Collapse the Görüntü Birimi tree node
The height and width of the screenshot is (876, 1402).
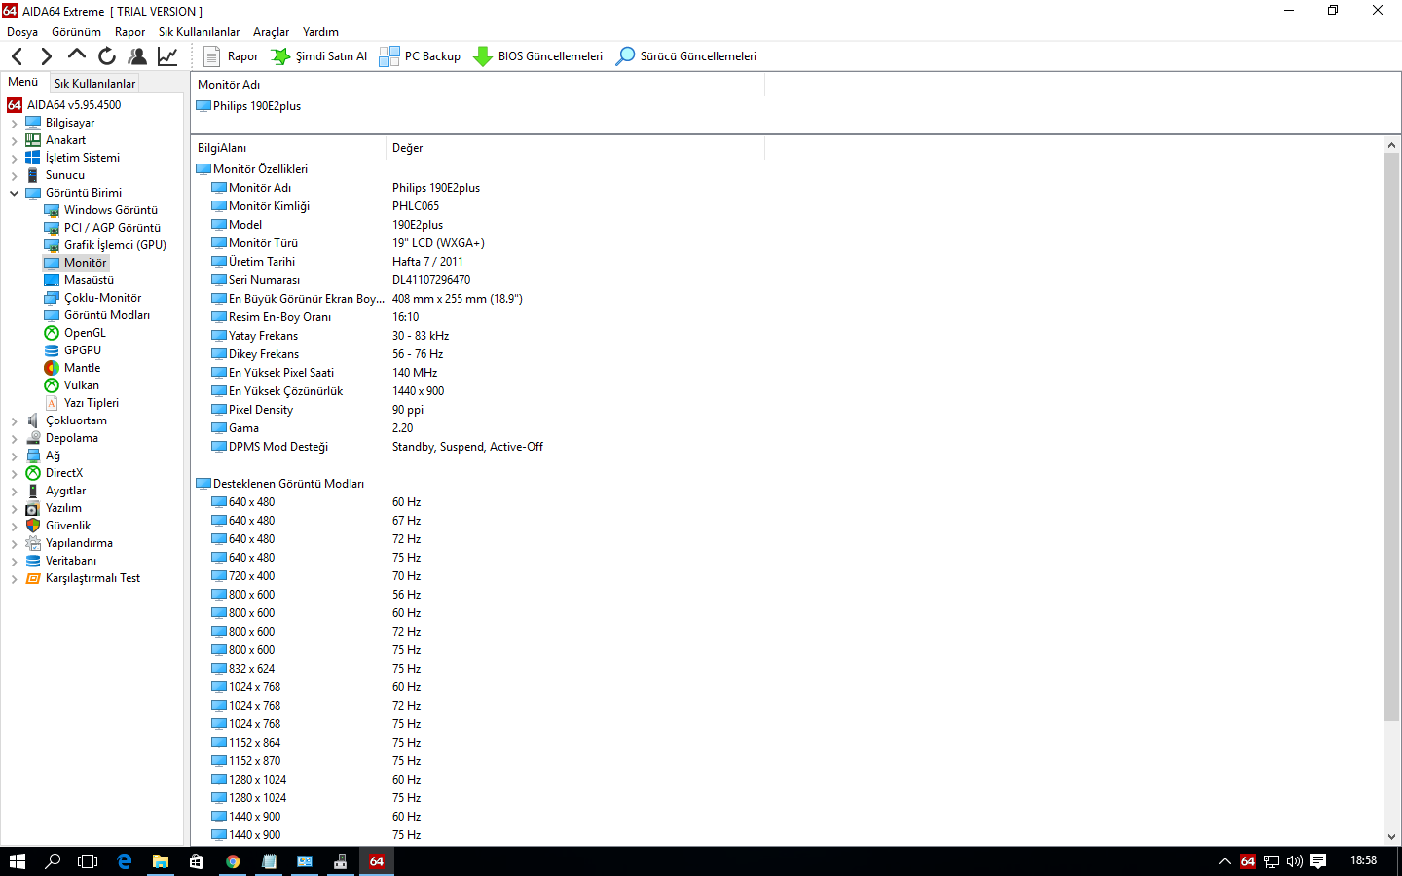(14, 194)
